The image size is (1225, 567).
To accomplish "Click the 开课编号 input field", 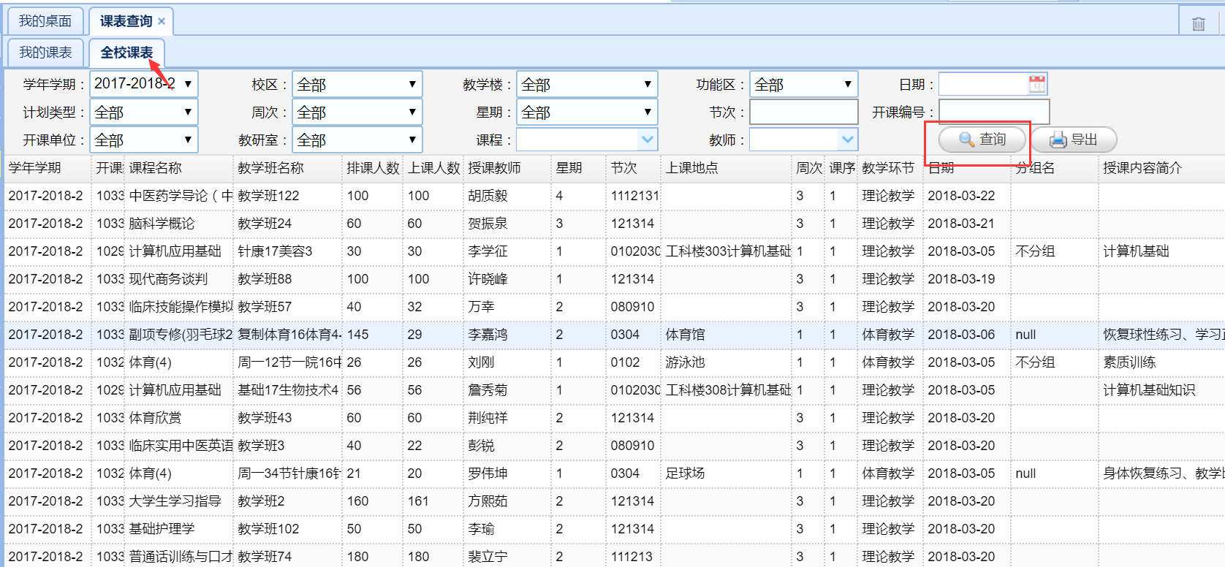I will click(x=994, y=112).
